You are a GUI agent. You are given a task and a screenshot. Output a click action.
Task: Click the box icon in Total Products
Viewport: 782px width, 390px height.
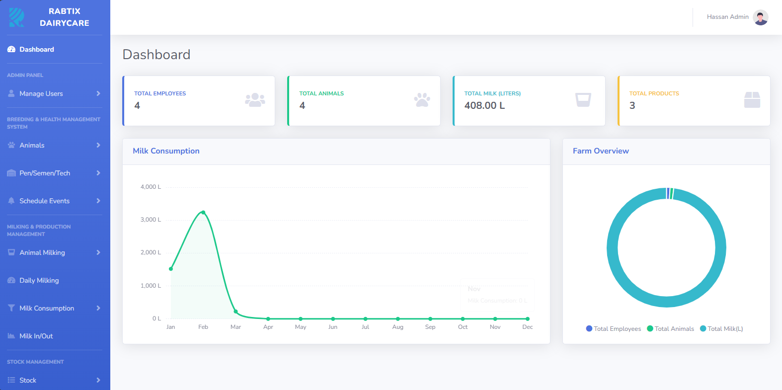tap(752, 100)
